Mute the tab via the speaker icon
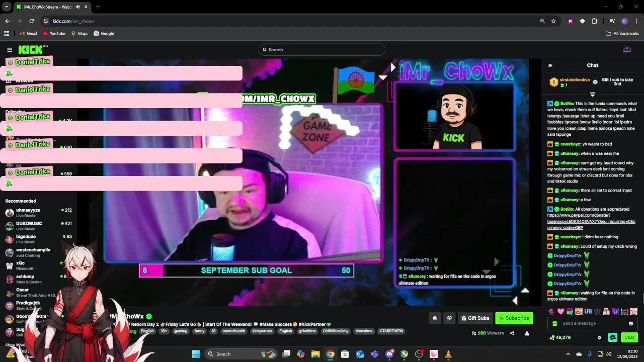644x362 pixels. coord(77,7)
